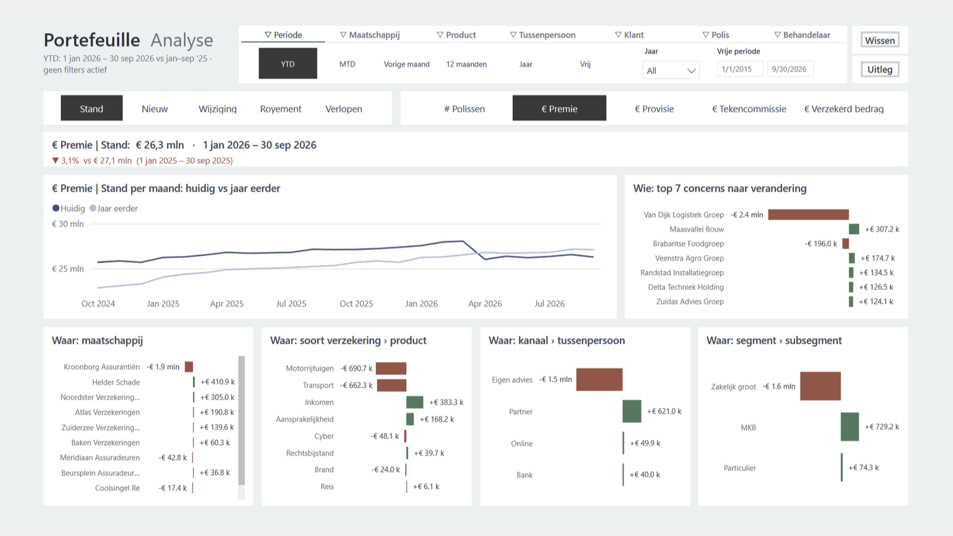Open the Polis filter tab
This screenshot has width=953, height=536.
[x=715, y=35]
